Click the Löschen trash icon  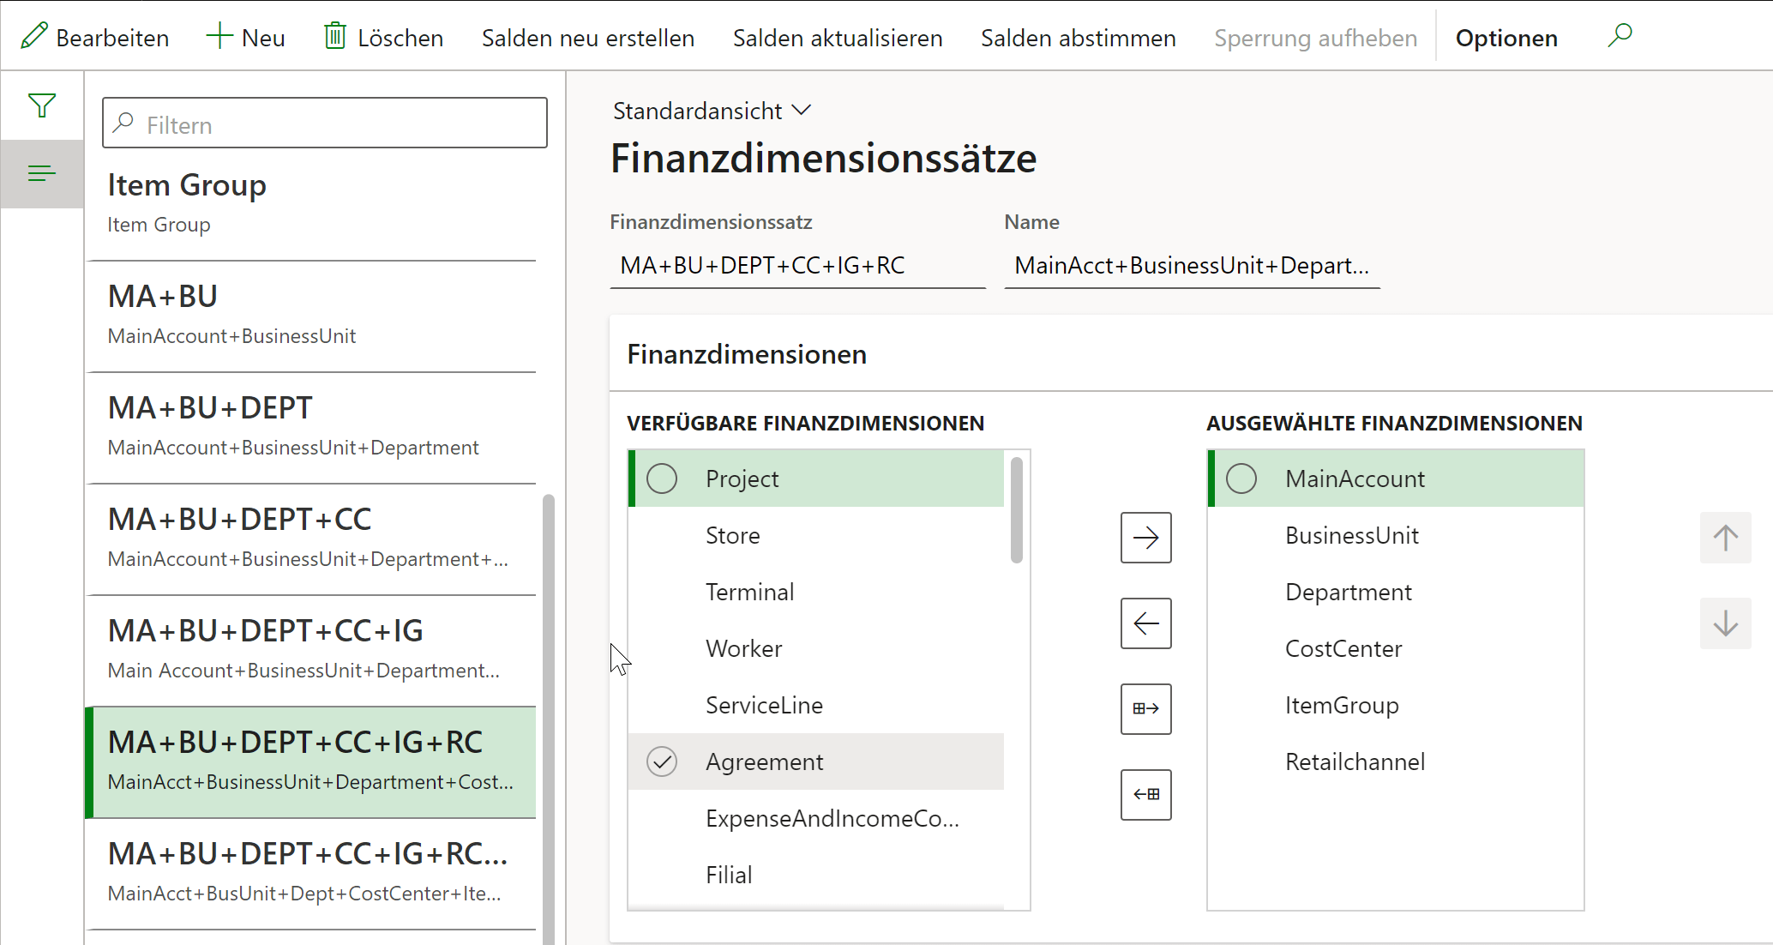334,36
